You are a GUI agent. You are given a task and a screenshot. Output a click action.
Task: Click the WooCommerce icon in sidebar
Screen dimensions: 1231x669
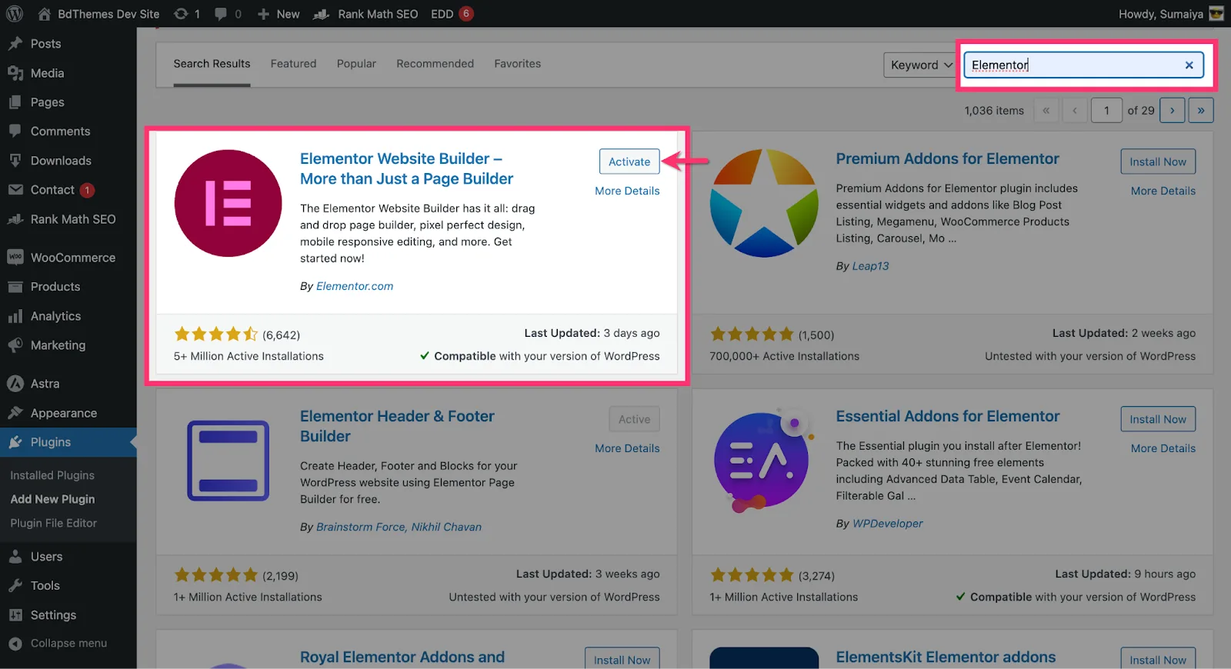15,258
